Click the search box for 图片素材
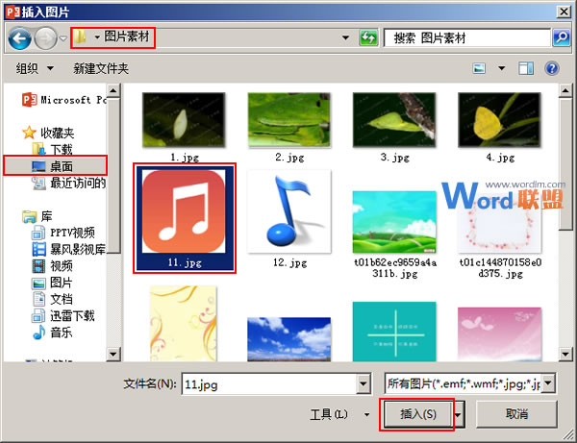 coord(466,37)
